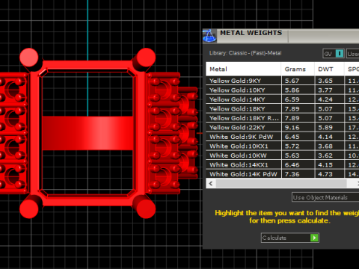Click the green arrow on Calculate
359x269 pixels.
(x=314, y=238)
